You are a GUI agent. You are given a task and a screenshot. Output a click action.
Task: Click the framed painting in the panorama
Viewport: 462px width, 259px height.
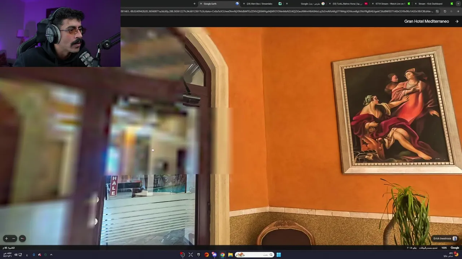397,110
